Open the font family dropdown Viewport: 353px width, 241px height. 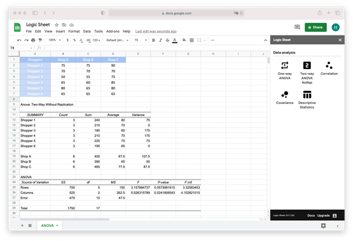117,40
